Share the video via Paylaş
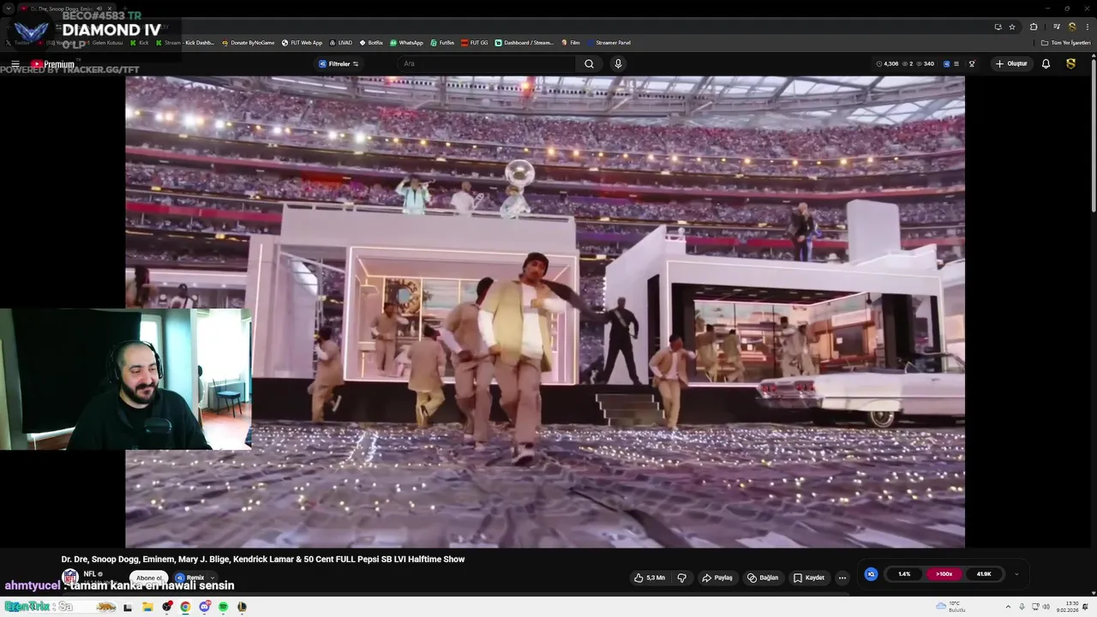 [717, 578]
